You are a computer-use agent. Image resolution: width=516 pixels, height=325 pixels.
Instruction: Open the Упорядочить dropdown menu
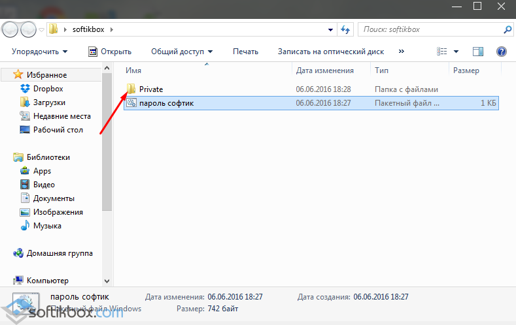pyautogui.click(x=39, y=52)
